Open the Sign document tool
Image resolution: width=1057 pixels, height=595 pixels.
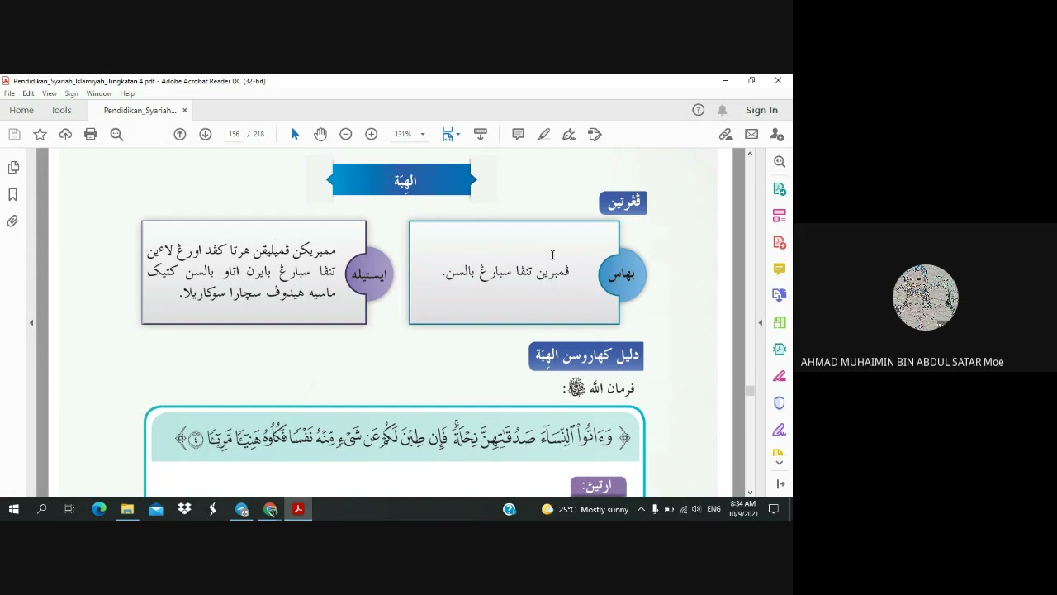tap(569, 134)
